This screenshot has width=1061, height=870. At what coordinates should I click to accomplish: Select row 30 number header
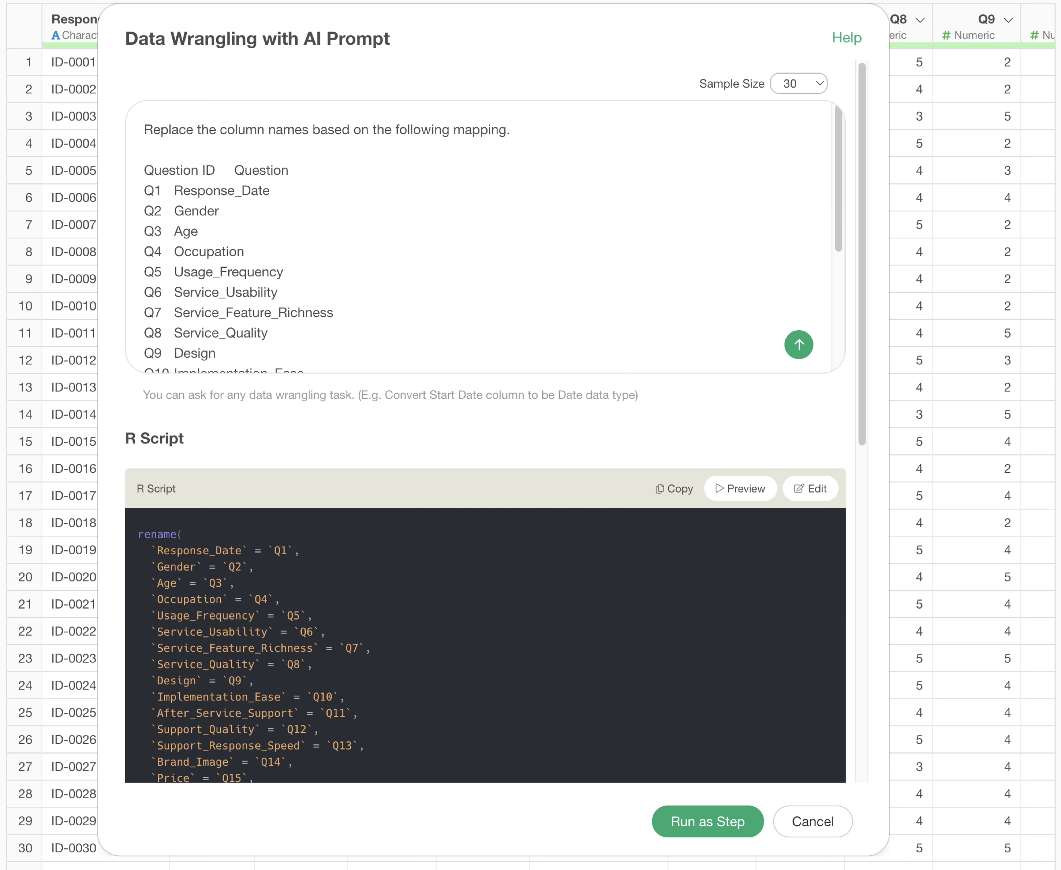25,848
